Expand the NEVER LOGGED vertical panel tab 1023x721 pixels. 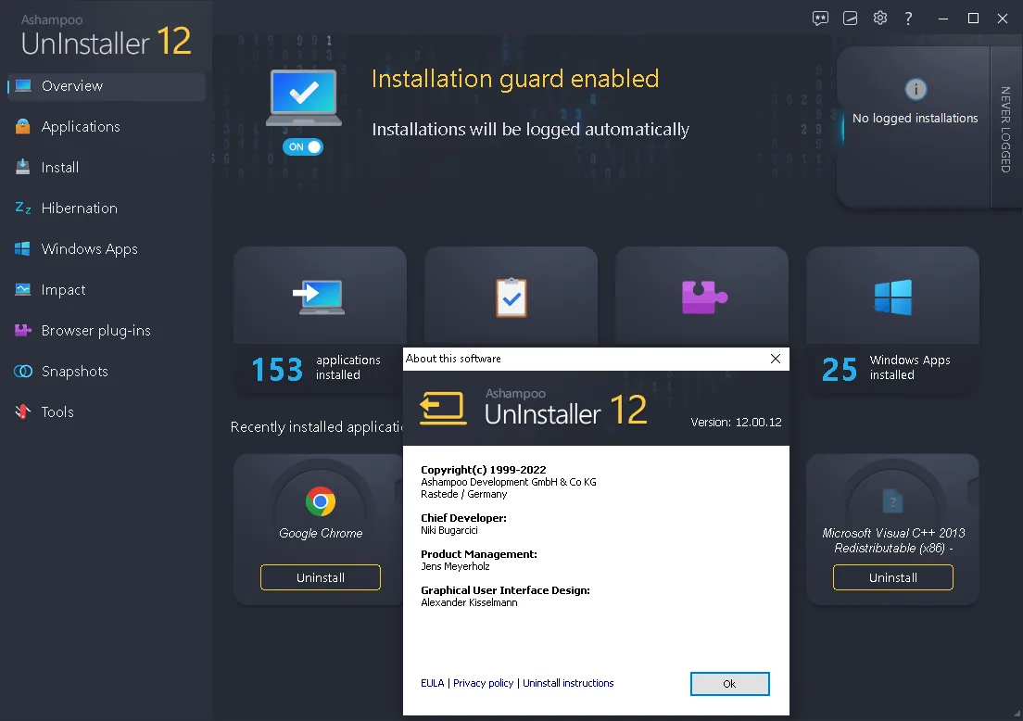click(1005, 129)
